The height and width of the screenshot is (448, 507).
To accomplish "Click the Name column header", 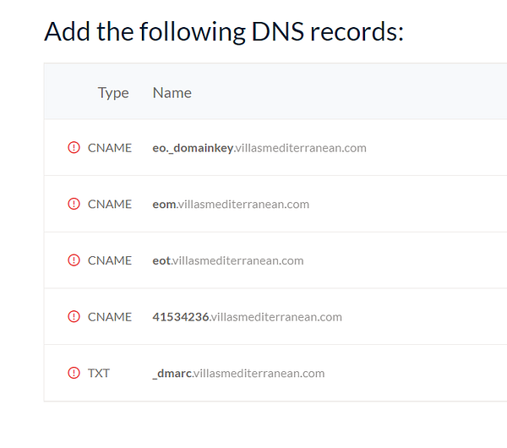I will (172, 92).
